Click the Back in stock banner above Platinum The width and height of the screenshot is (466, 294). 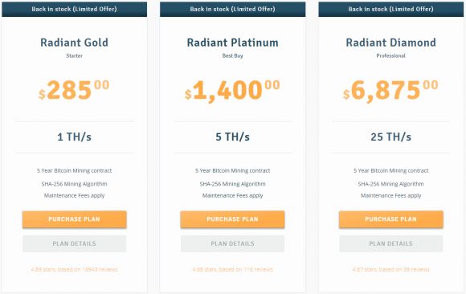232,9
